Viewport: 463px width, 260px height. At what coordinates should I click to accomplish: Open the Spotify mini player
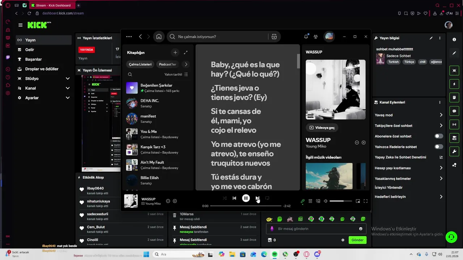tap(358, 201)
